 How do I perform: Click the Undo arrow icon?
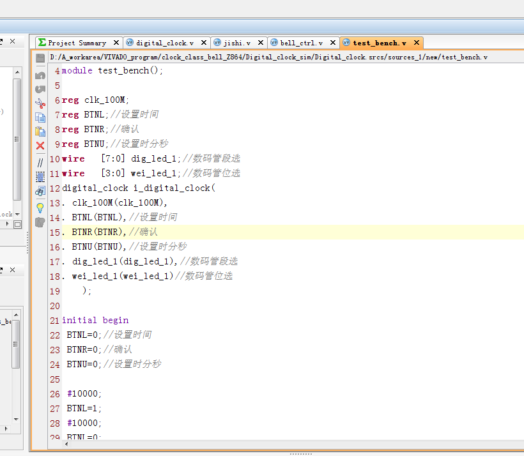pyautogui.click(x=40, y=75)
